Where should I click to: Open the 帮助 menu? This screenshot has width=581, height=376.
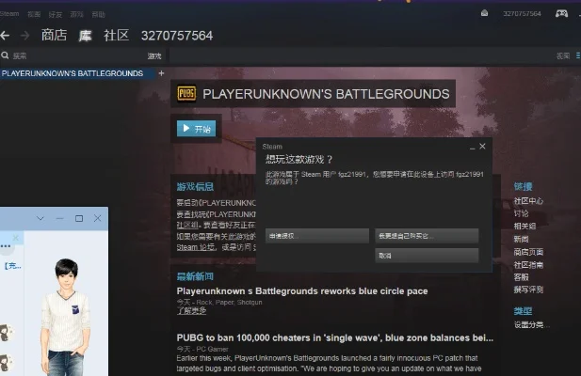98,14
